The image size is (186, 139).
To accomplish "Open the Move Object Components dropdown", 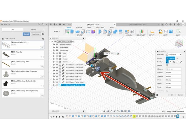I will [x=174, y=54].
